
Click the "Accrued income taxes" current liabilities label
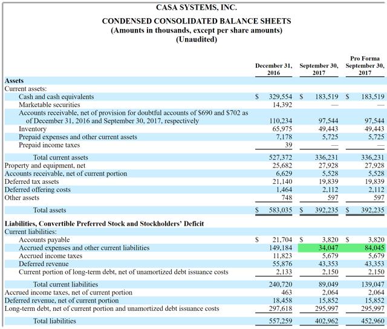50,256
